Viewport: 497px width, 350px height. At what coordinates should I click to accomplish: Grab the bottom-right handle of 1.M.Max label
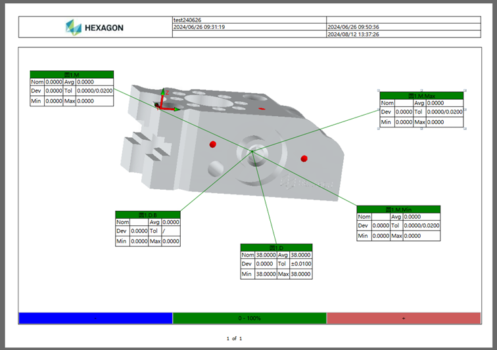point(465,128)
